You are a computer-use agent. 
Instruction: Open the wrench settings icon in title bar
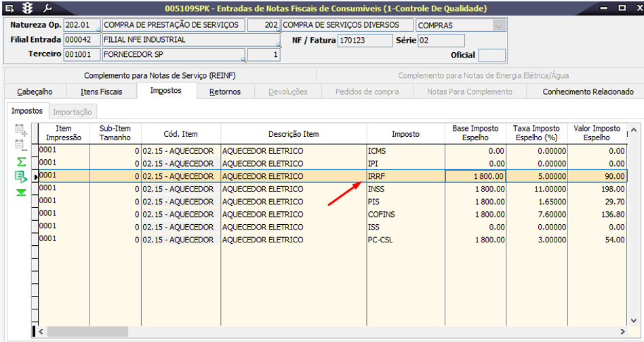pos(47,8)
